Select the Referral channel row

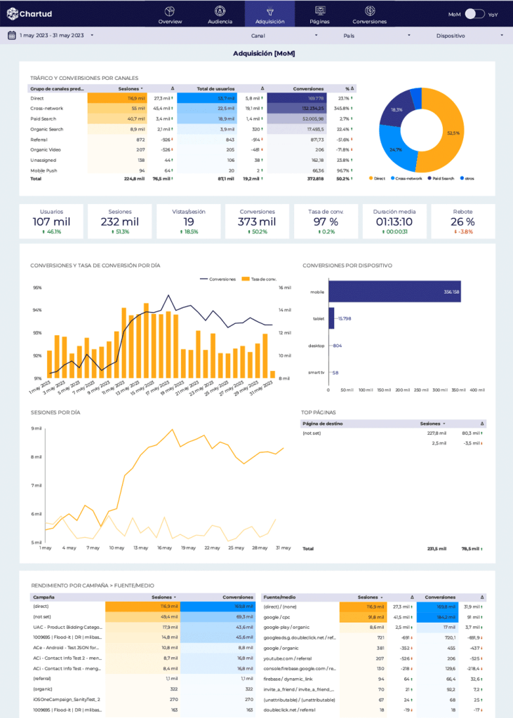point(192,140)
